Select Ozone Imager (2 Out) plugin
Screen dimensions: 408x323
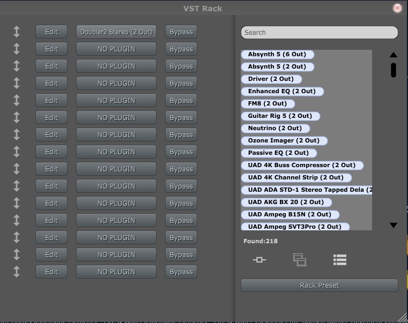pos(284,140)
